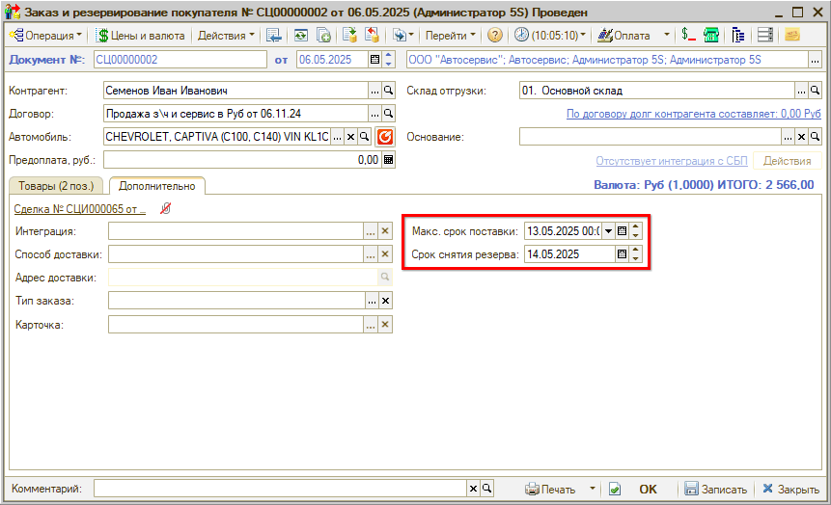The image size is (831, 505).
Task: Open the Операция dropdown menu
Action: (x=46, y=35)
